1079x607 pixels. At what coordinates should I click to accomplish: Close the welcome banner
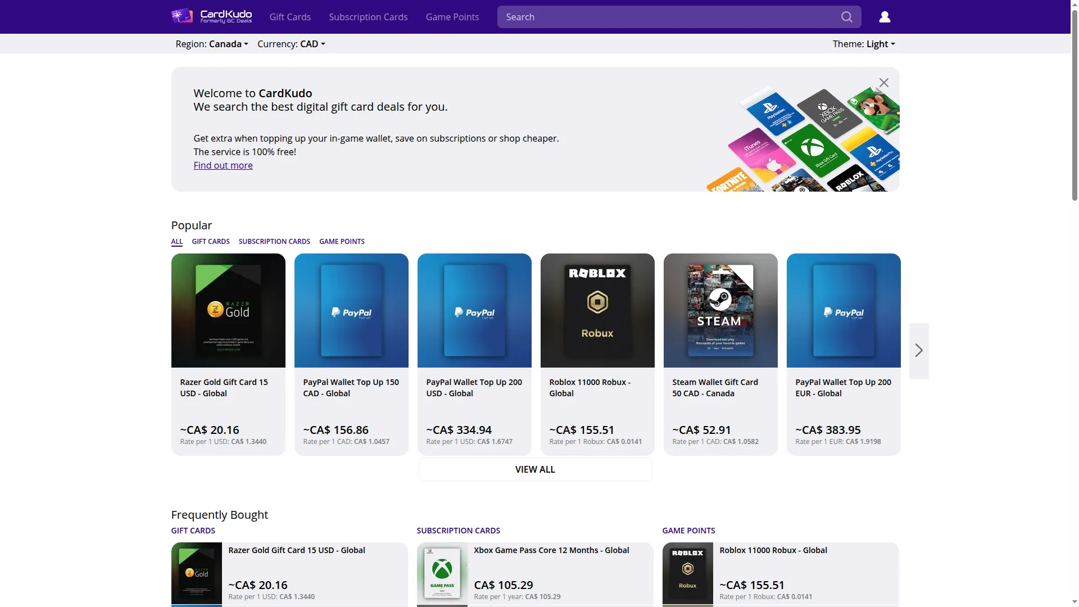[x=884, y=83]
